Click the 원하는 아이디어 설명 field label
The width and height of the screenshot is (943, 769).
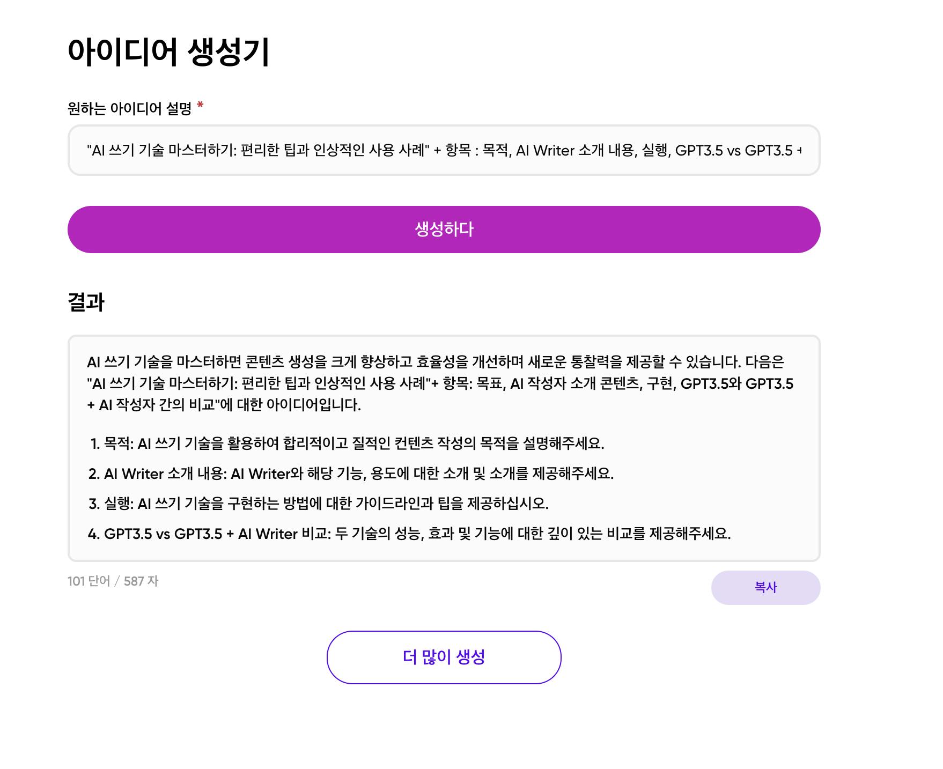(x=129, y=108)
